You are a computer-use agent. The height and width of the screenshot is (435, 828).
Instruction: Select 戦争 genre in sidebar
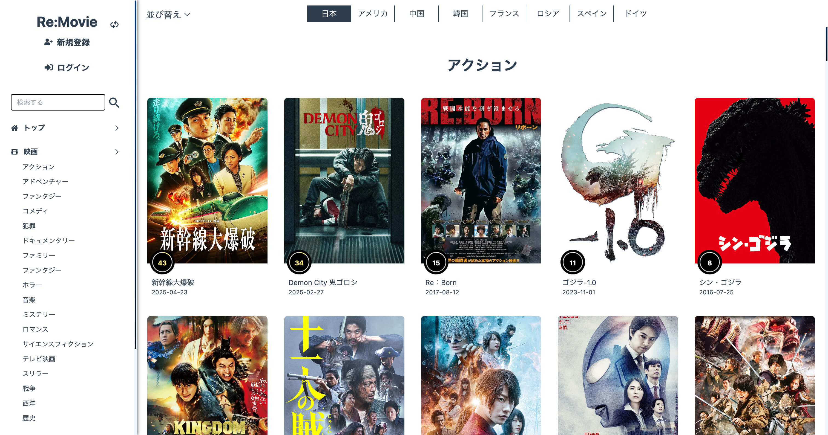coord(29,388)
